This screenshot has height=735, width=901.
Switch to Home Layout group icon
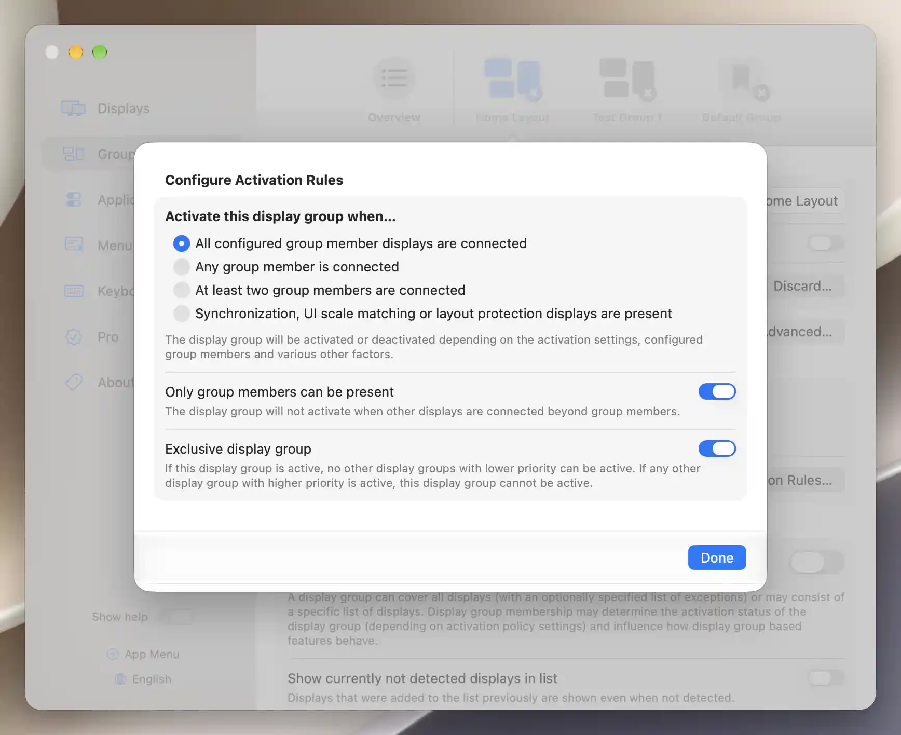coord(512,78)
